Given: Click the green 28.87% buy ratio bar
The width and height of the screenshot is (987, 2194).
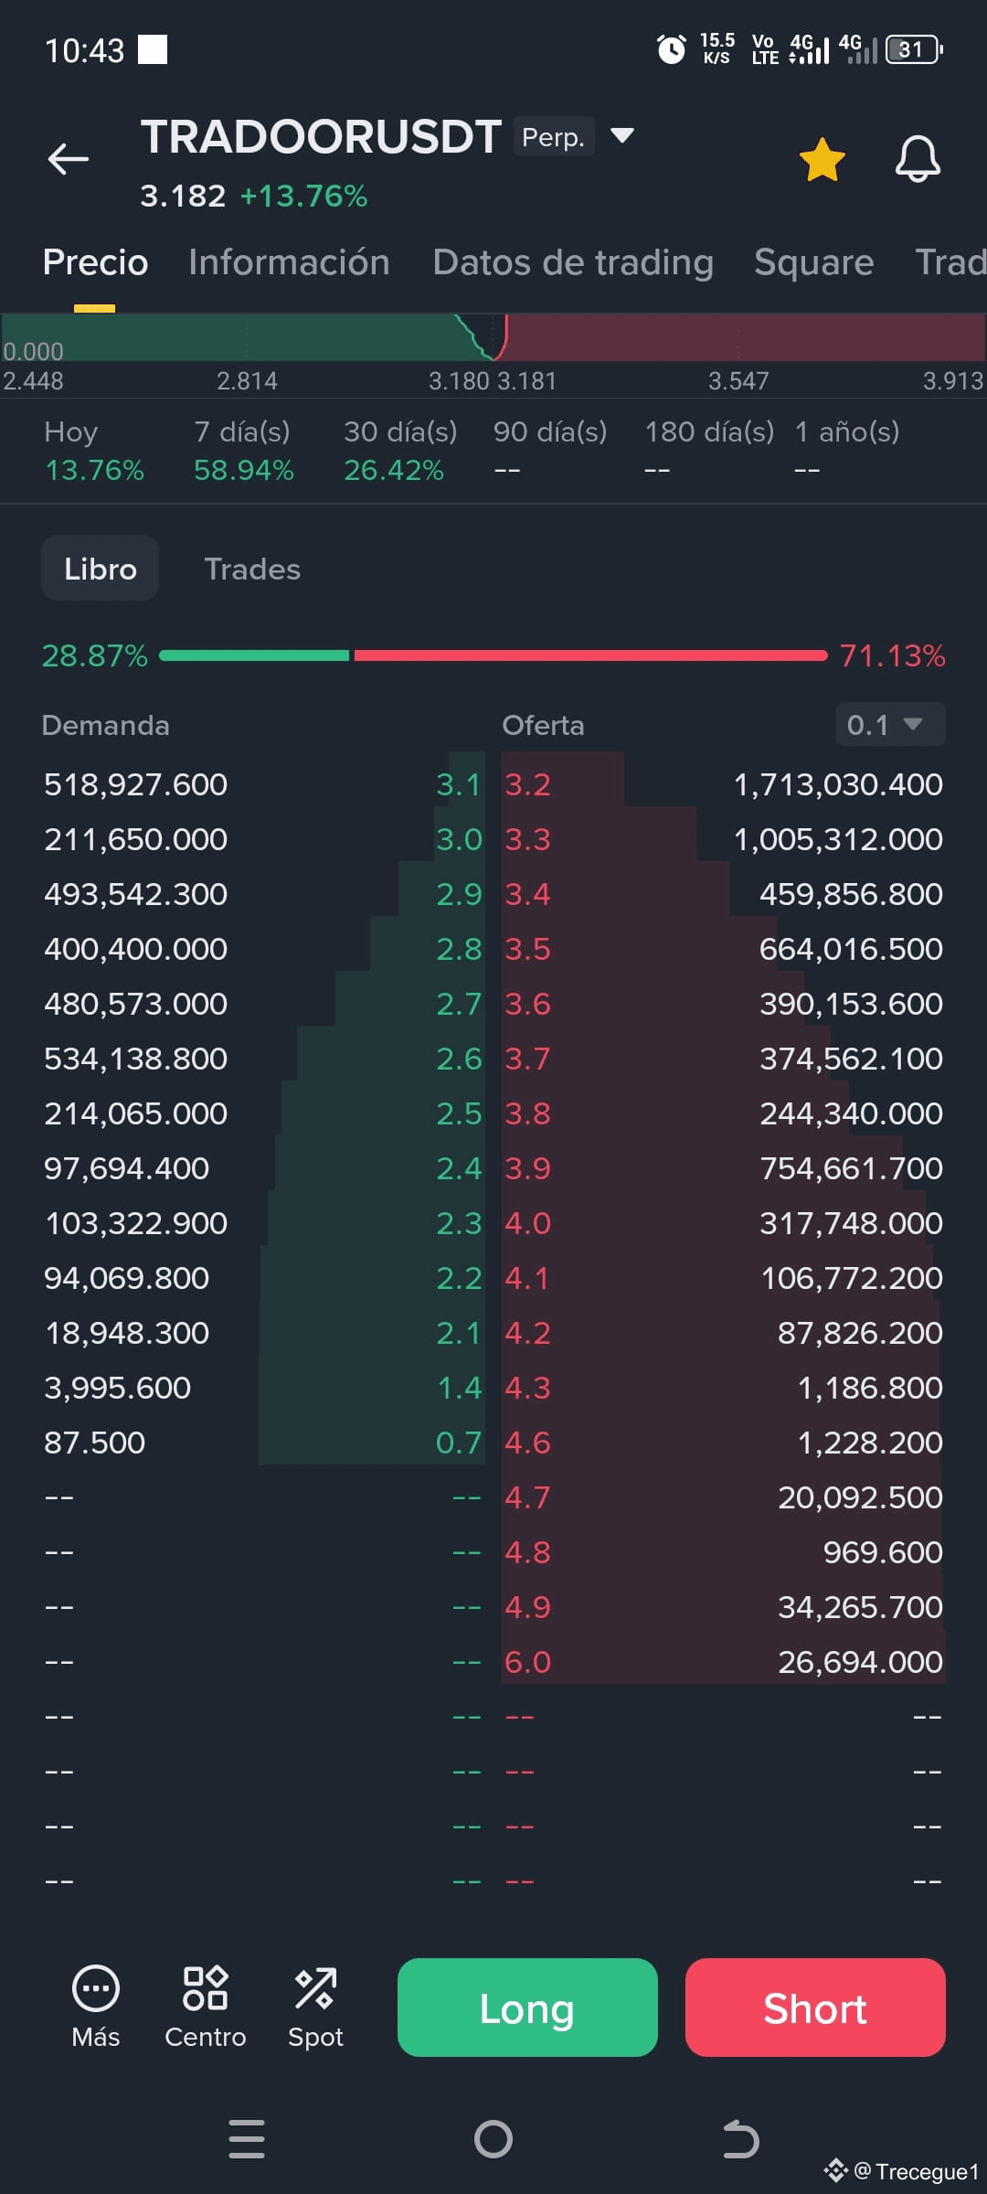Looking at the screenshot, I should point(254,655).
